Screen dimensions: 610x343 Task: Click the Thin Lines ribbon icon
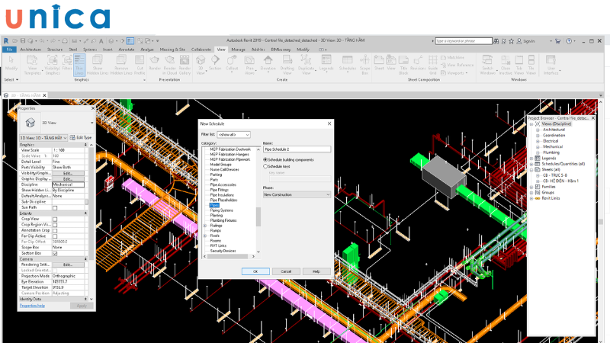click(x=81, y=64)
